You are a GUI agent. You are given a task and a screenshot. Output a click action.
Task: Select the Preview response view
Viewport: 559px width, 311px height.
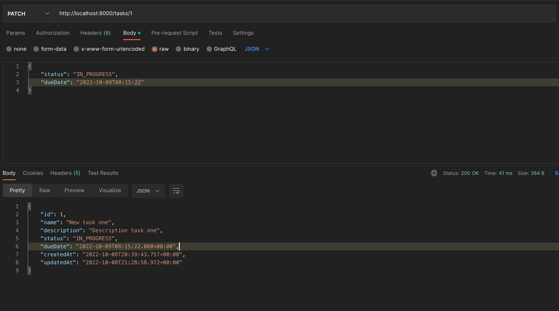74,191
